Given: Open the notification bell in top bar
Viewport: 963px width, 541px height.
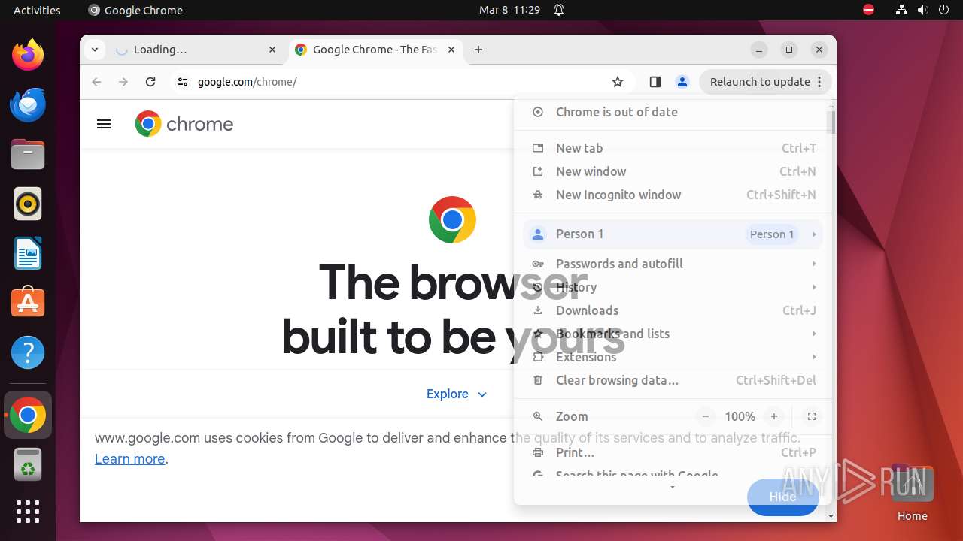Looking at the screenshot, I should pyautogui.click(x=559, y=10).
